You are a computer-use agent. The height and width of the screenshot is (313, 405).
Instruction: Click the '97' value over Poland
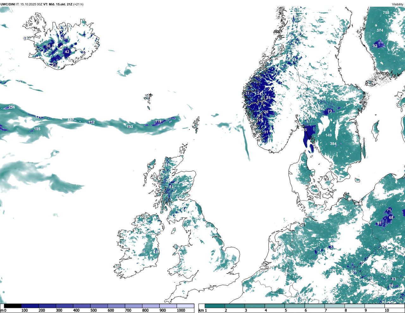[379, 224]
